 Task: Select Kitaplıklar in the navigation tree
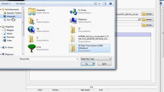tap(8, 27)
